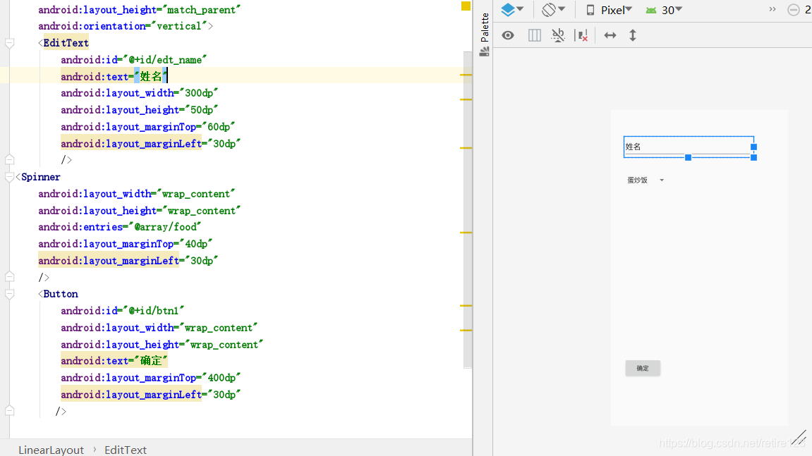The width and height of the screenshot is (812, 456).
Task: Collapse the Button tag fold marker
Action: pos(9,294)
